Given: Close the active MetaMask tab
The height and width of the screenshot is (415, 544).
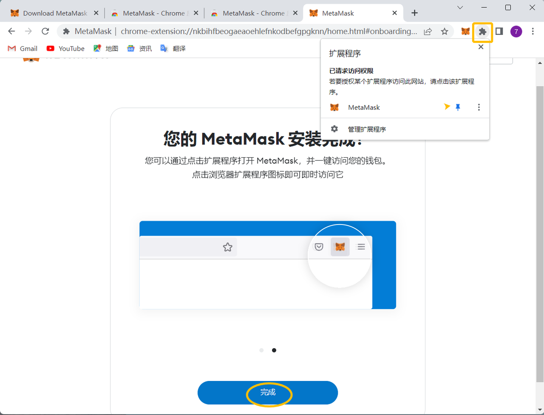Looking at the screenshot, I should [x=394, y=13].
